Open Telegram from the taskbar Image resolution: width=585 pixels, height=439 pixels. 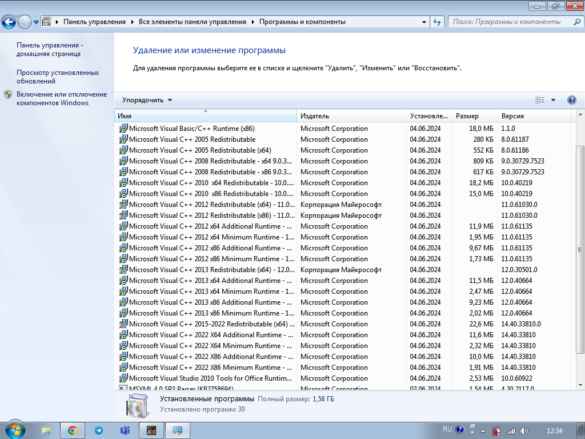(99, 430)
